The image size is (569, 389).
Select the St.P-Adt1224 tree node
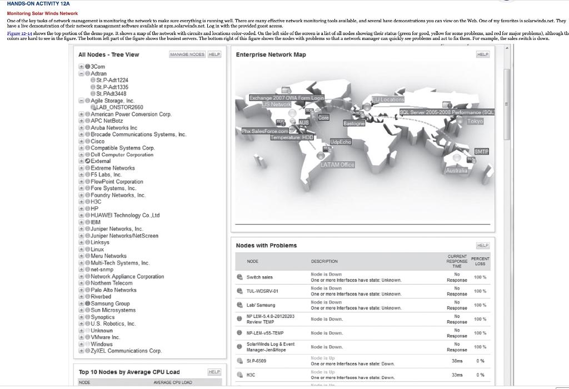112,80
